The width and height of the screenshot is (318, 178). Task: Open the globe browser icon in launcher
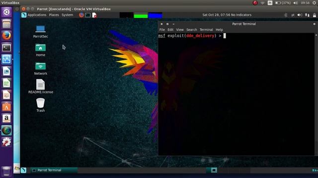tap(6, 131)
